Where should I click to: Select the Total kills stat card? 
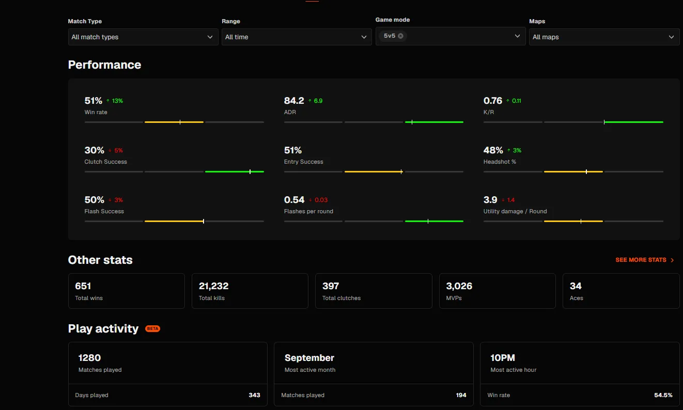coord(250,291)
